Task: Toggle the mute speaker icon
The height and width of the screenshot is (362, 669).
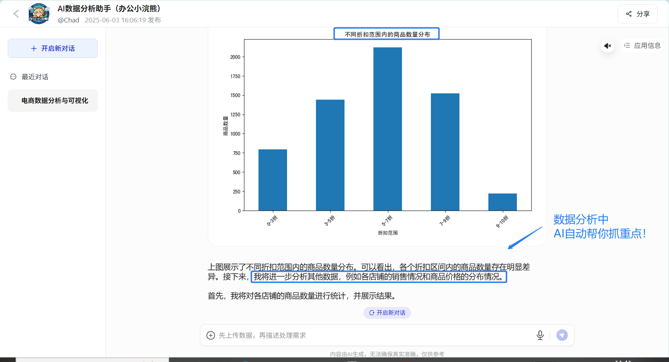Action: 608,46
